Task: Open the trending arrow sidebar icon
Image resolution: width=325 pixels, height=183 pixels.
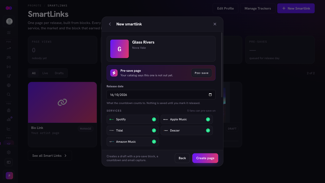Action: pos(9,48)
